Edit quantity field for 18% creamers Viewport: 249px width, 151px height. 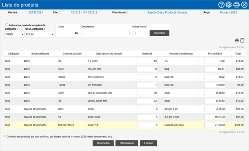coord(147,77)
